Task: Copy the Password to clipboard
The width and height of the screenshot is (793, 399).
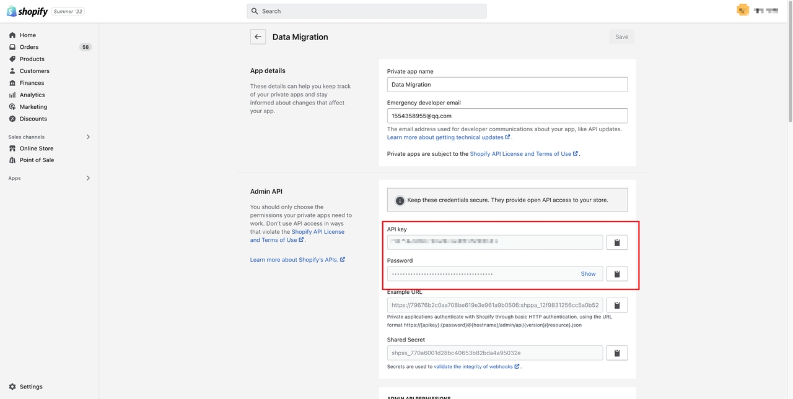Action: coord(617,273)
